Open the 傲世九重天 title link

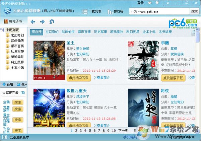pos(76,91)
